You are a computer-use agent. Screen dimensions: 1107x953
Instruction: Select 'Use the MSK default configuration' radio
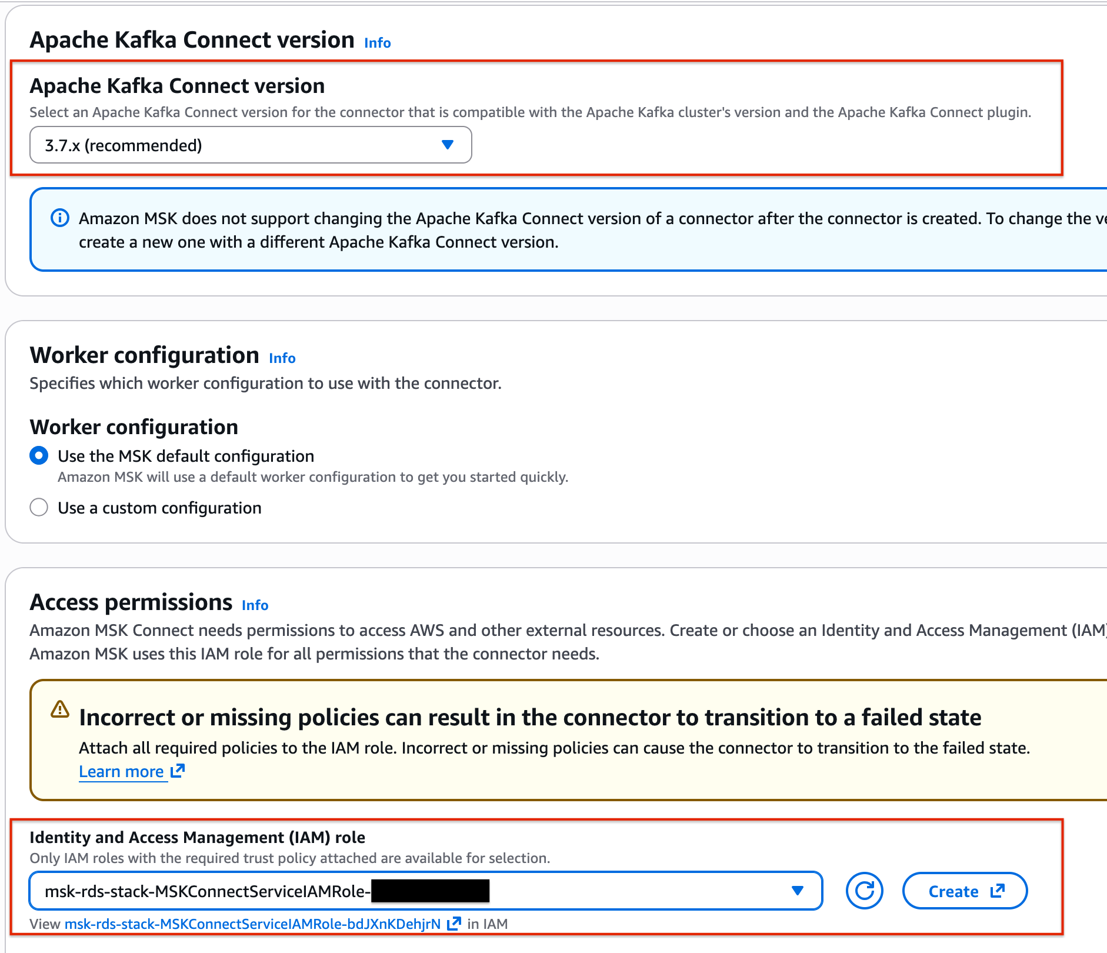[x=39, y=456]
